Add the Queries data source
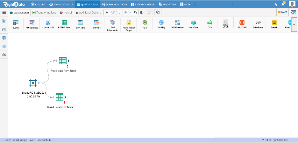 pos(16,24)
